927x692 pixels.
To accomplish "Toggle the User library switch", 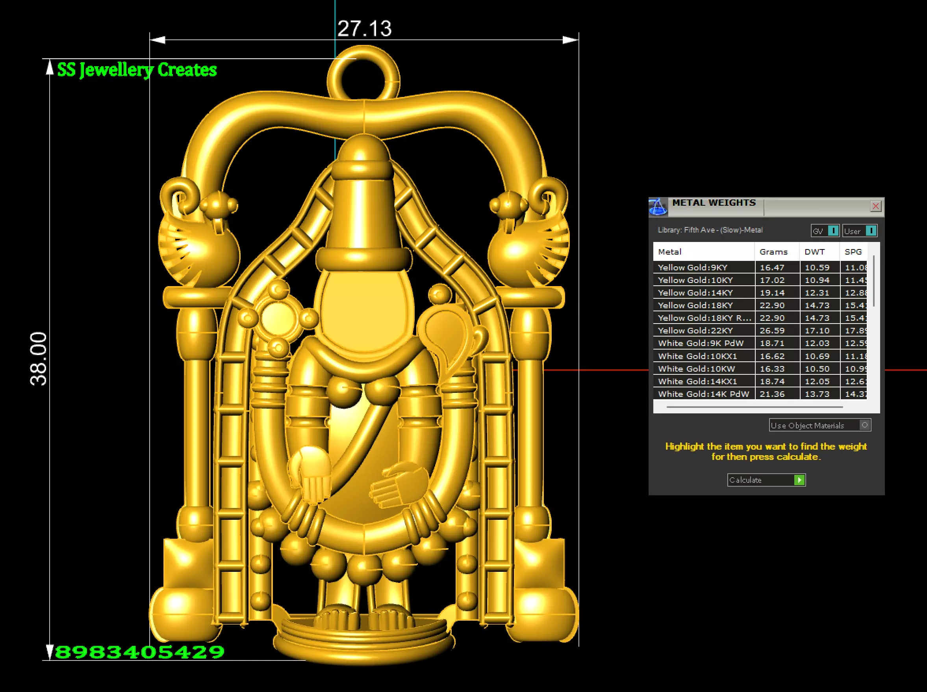I will pos(860,231).
